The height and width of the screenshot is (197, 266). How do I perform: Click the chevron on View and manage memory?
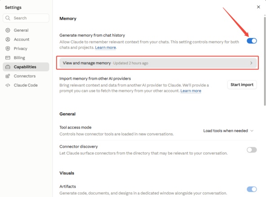point(251,63)
